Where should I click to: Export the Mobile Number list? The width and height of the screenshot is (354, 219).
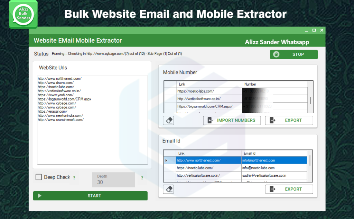tap(289, 120)
